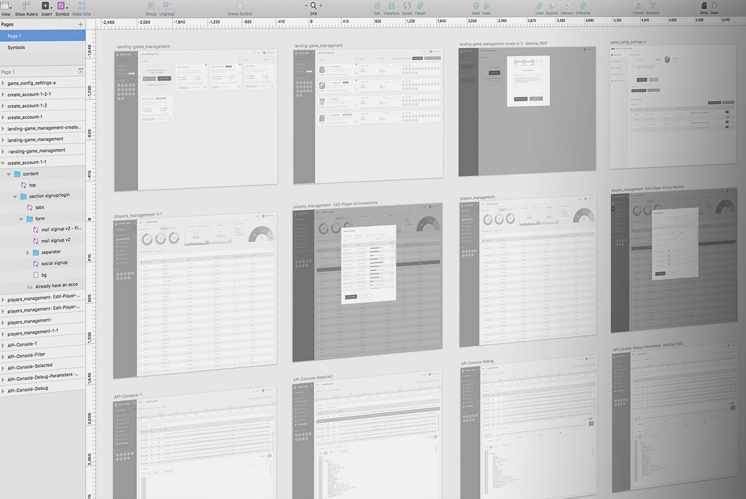
Task: Zoom out using the minus button
Action: pyautogui.click(x=306, y=5)
